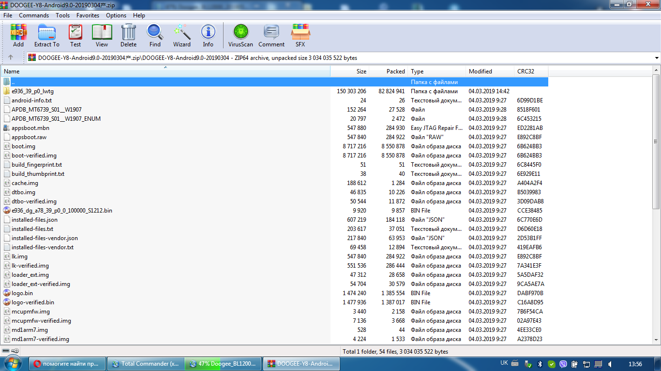Viewport: 661px width, 371px height.
Task: Open the Help menu
Action: (139, 15)
